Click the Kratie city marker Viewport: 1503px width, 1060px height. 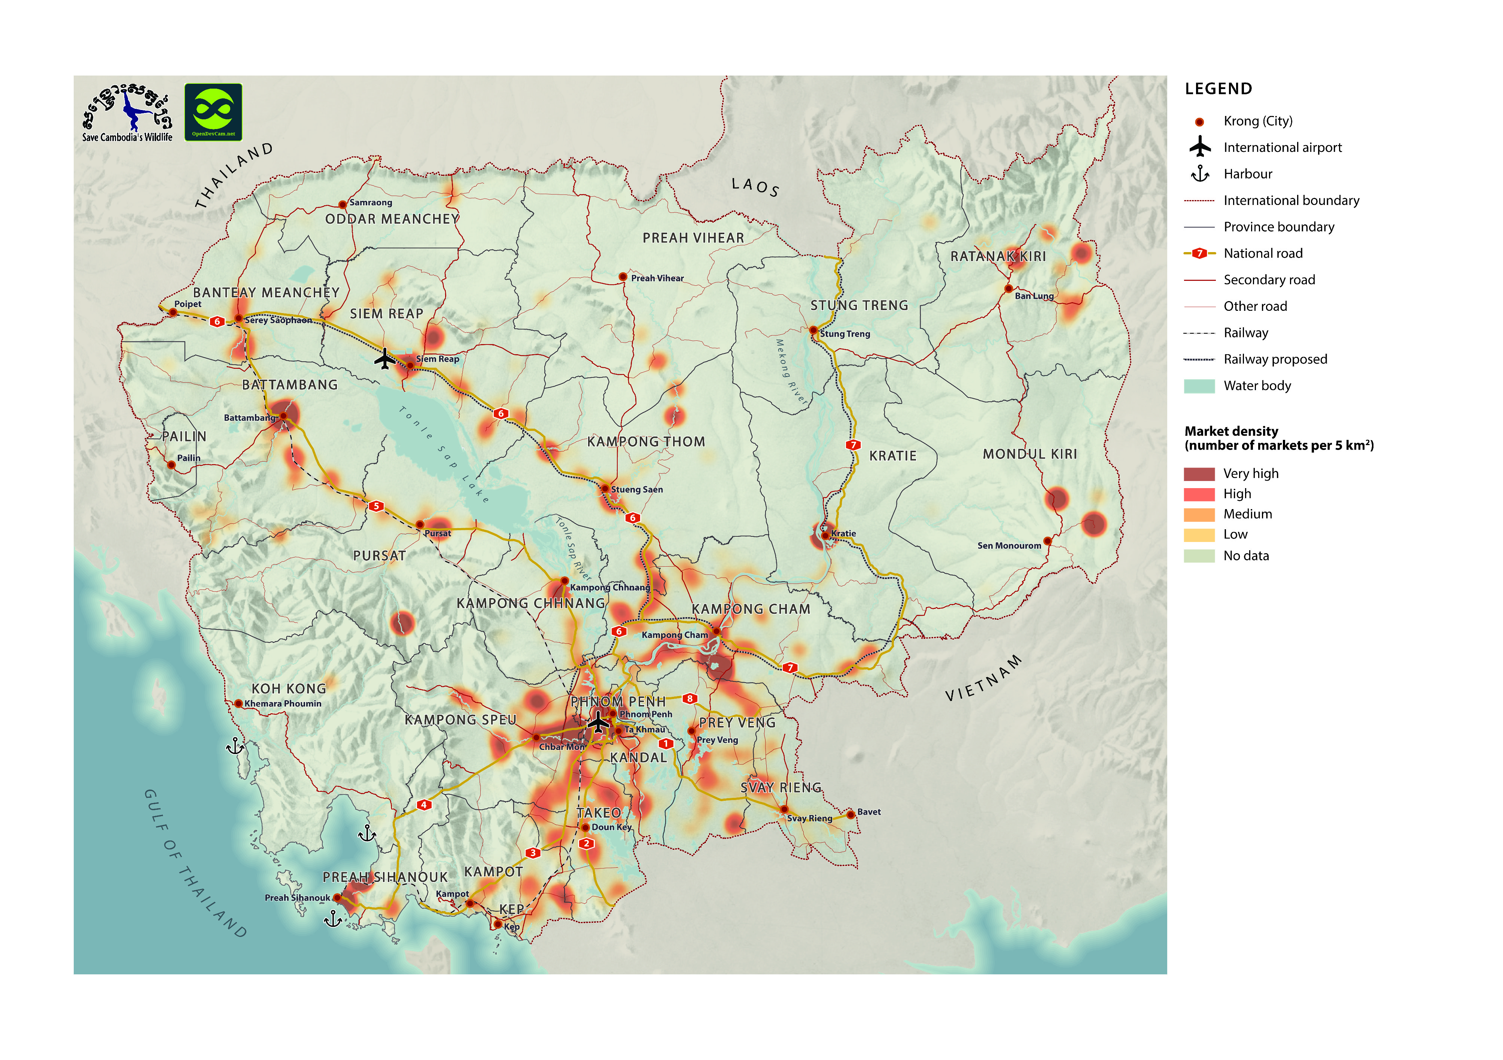tap(825, 535)
